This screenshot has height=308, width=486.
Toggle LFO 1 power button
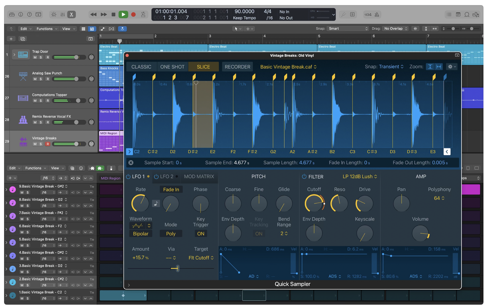click(x=128, y=177)
